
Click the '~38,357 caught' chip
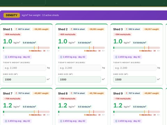pyautogui.click(x=151, y=29)
